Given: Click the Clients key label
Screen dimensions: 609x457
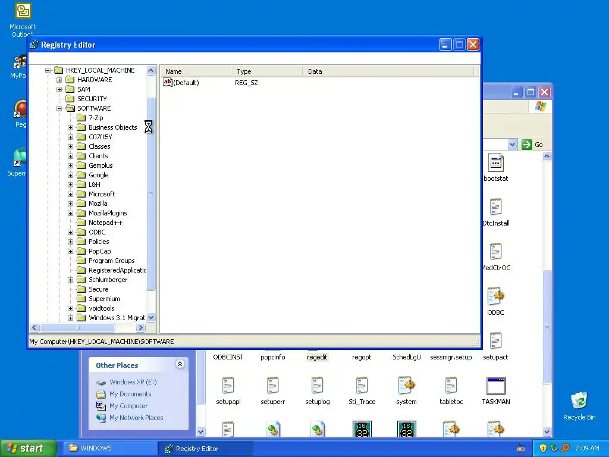Looking at the screenshot, I should [x=98, y=156].
